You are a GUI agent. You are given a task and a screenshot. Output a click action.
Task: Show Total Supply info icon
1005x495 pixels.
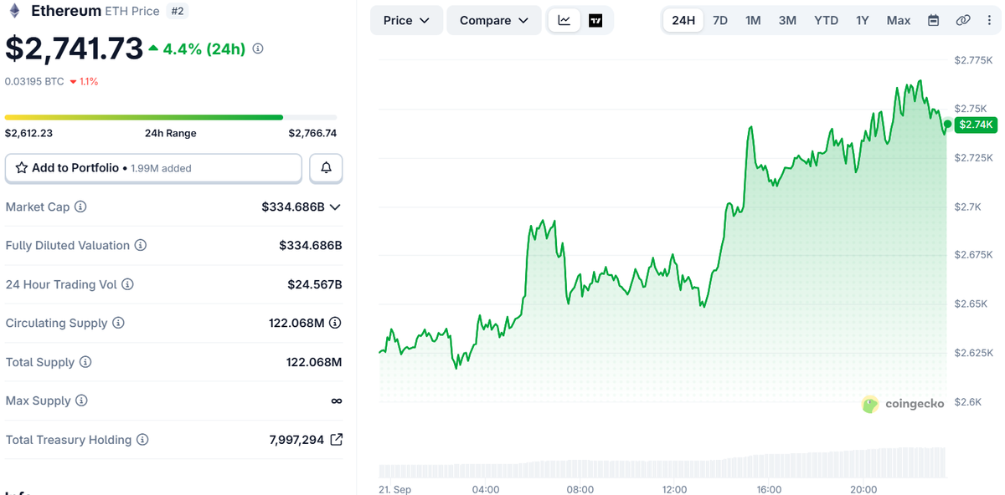[x=85, y=362]
